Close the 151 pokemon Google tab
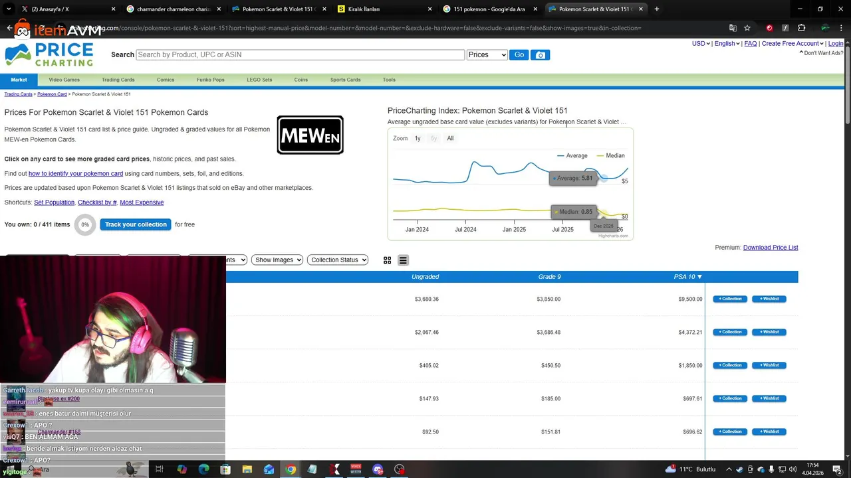 click(x=535, y=9)
